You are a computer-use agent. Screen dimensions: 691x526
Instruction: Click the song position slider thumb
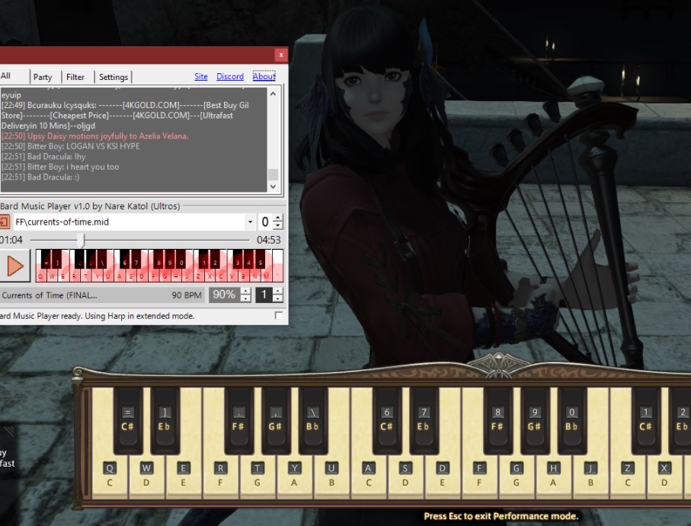click(x=81, y=240)
